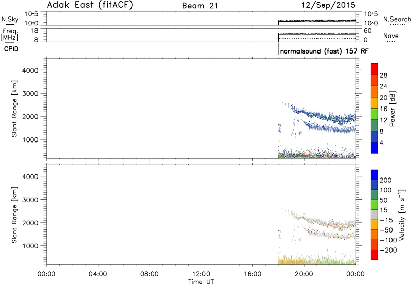Click the '20:00' time tick label
The image size is (411, 285).
304,274
